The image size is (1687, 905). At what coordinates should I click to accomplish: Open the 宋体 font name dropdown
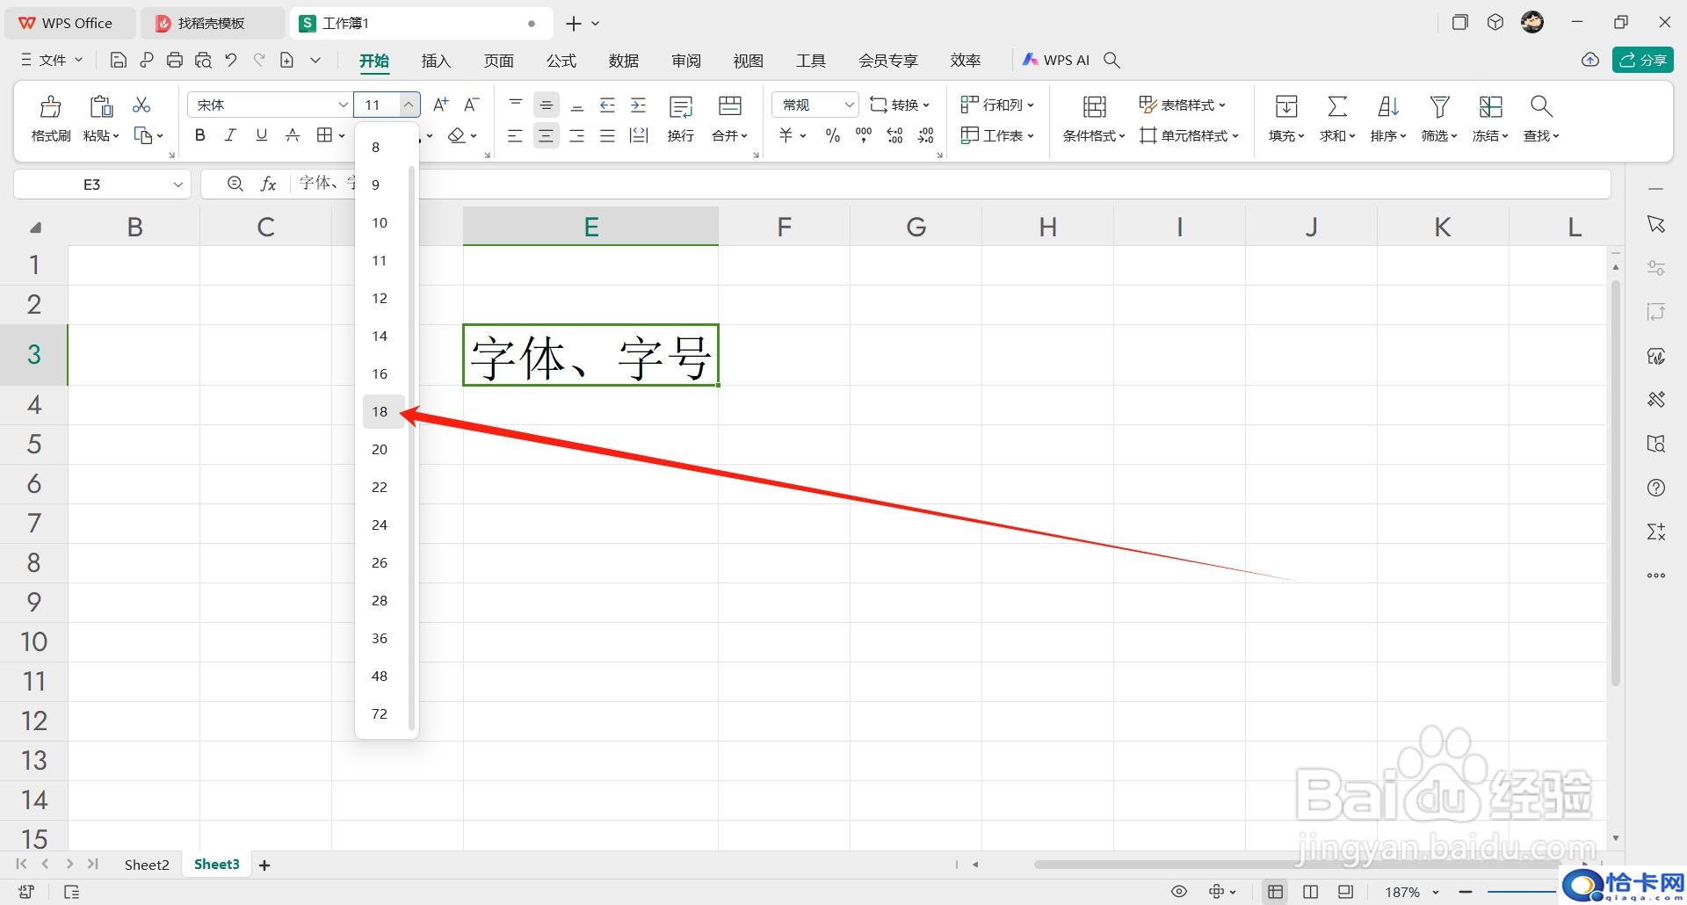coord(343,105)
